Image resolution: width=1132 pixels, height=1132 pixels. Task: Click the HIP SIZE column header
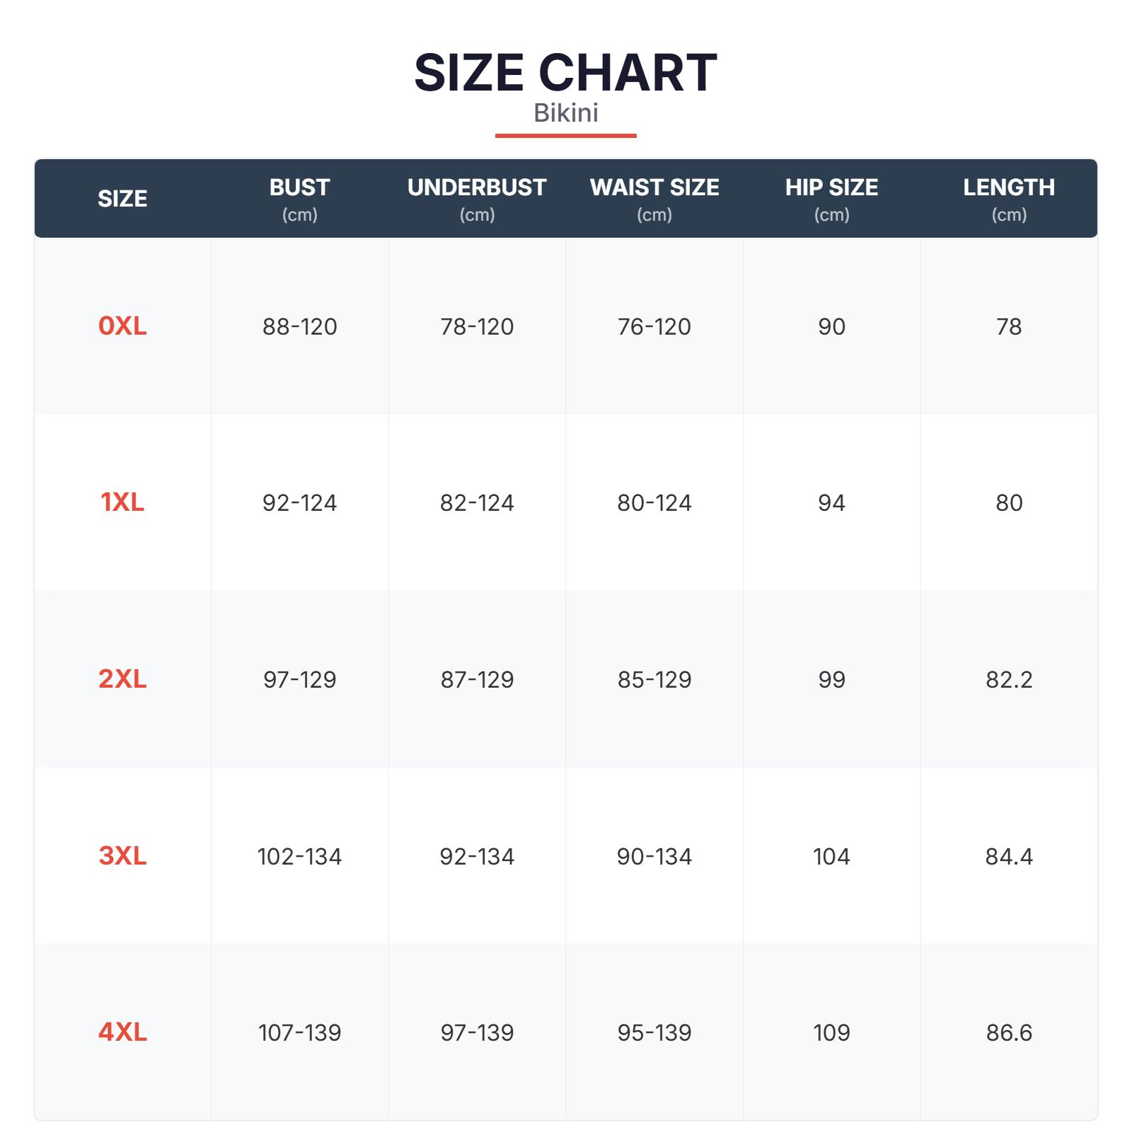tap(831, 198)
